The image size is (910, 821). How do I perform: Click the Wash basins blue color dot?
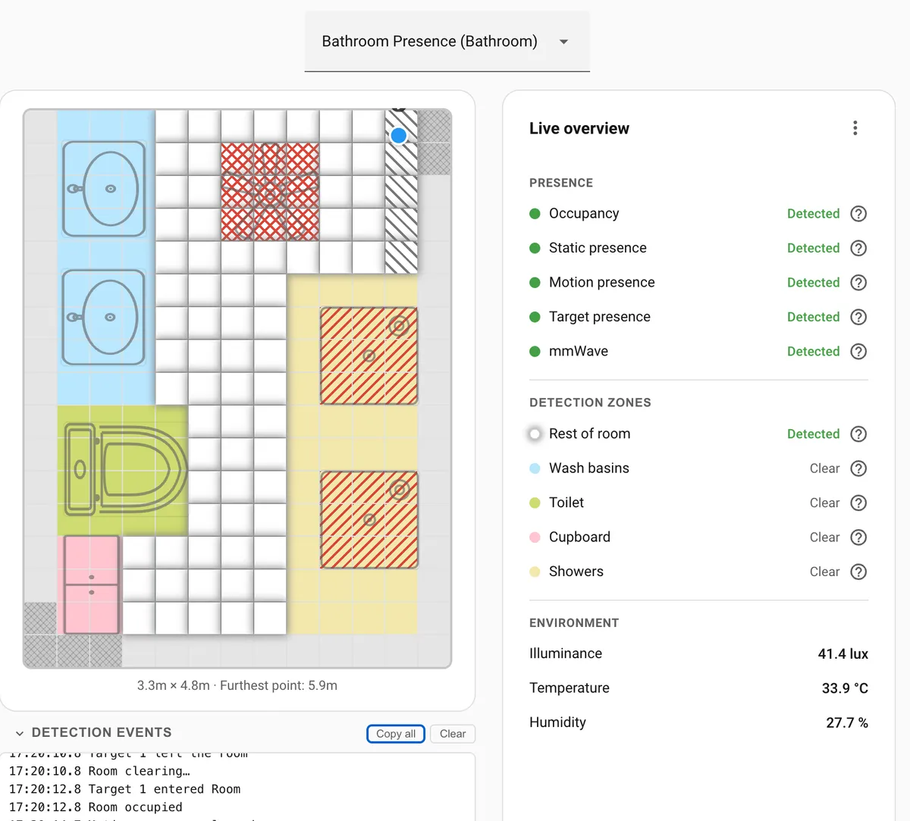point(535,468)
